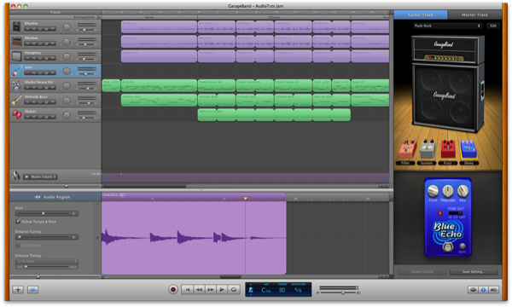Click the red record button in transport
Image resolution: width=512 pixels, height=307 pixels.
[173, 289]
